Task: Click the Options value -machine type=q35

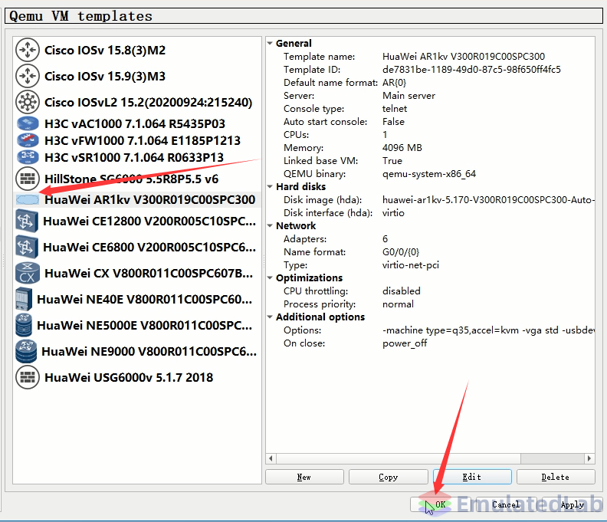Action: [488, 330]
